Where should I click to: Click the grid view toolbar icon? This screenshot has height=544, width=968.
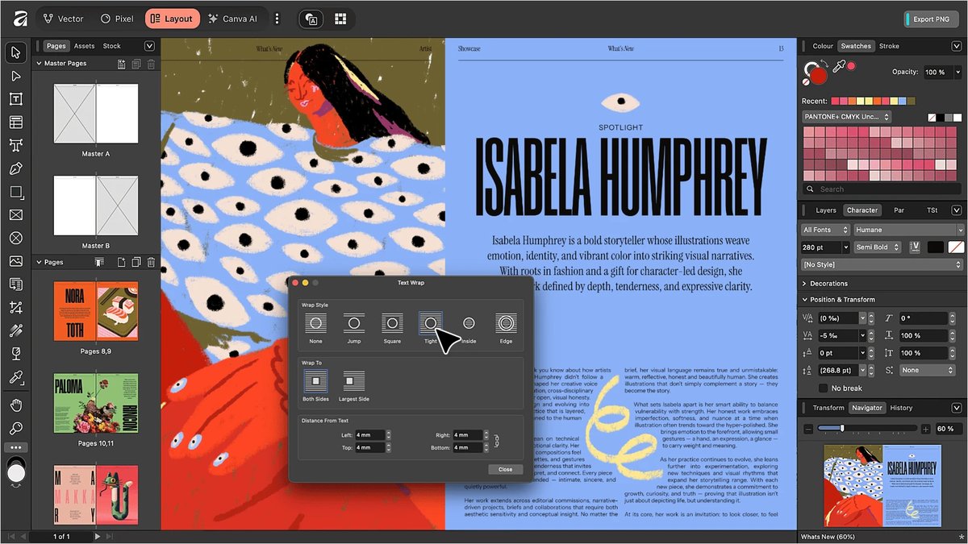[x=340, y=19]
